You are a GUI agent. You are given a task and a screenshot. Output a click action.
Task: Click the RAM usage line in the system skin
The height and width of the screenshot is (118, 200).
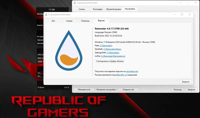click(40, 58)
